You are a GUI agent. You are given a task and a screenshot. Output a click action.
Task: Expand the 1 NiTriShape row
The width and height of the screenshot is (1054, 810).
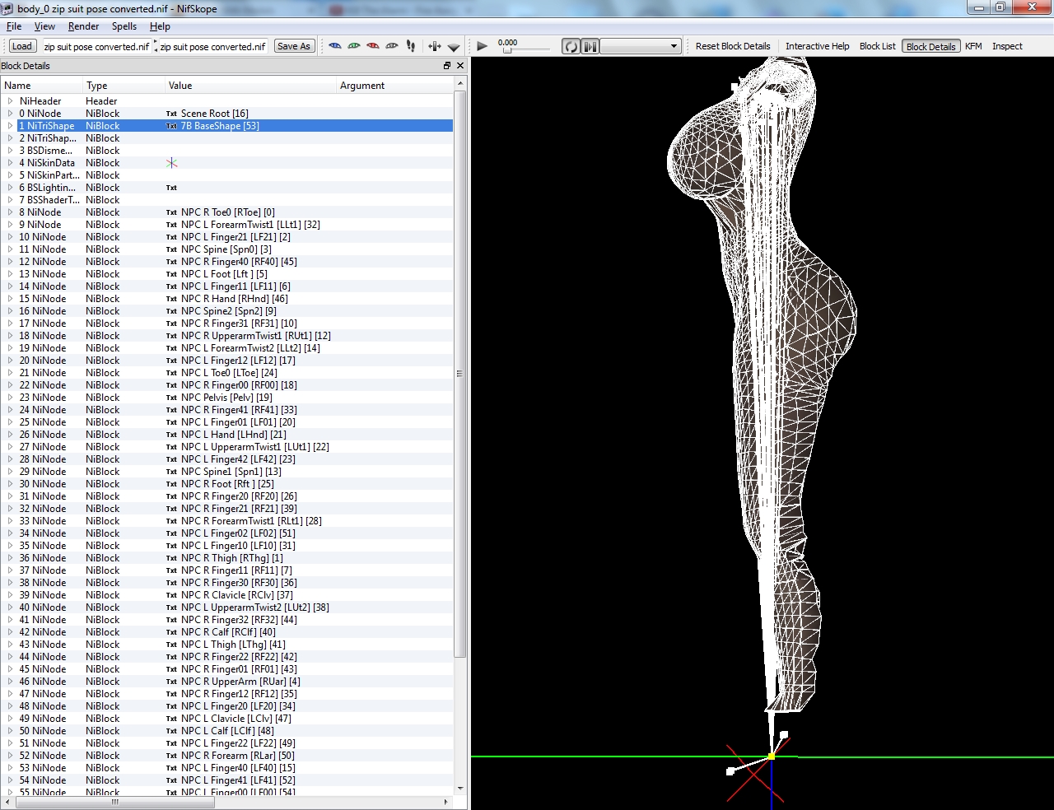(10, 126)
